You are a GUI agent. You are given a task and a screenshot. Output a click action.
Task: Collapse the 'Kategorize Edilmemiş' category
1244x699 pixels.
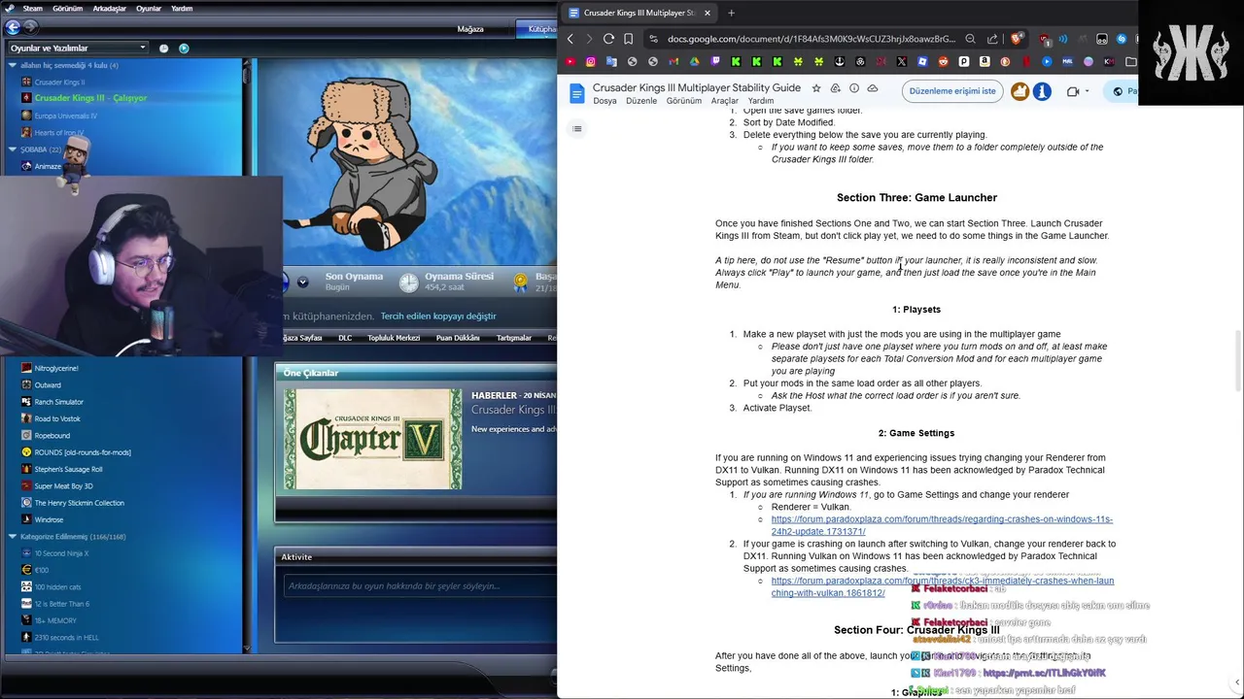[13, 536]
